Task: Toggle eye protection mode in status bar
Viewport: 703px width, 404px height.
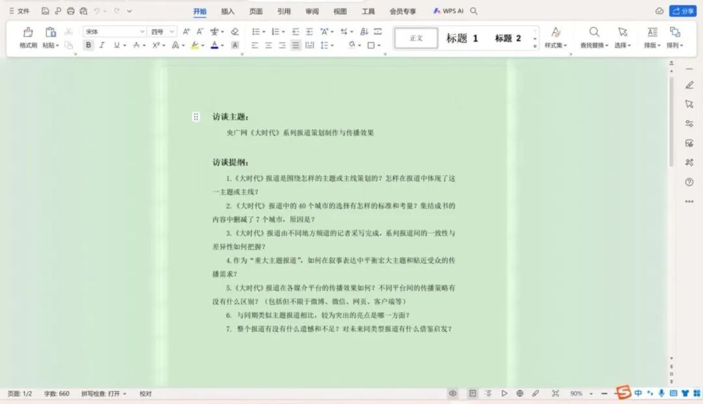Action: [x=452, y=394]
